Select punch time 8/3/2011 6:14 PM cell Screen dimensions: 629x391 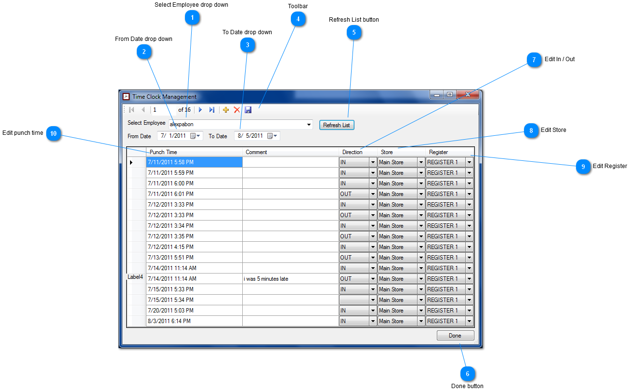[x=194, y=321]
